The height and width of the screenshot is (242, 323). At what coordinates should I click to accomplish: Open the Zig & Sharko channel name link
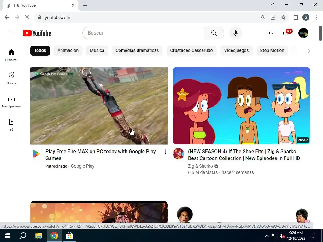point(200,166)
